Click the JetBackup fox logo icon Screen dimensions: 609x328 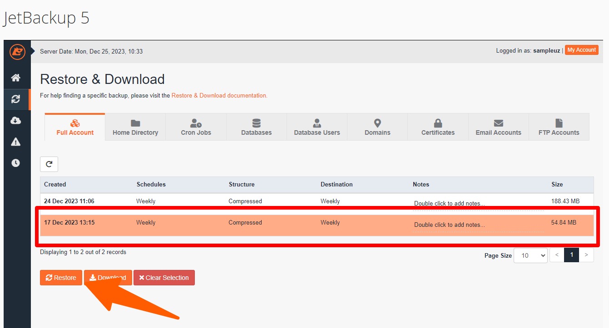click(17, 51)
